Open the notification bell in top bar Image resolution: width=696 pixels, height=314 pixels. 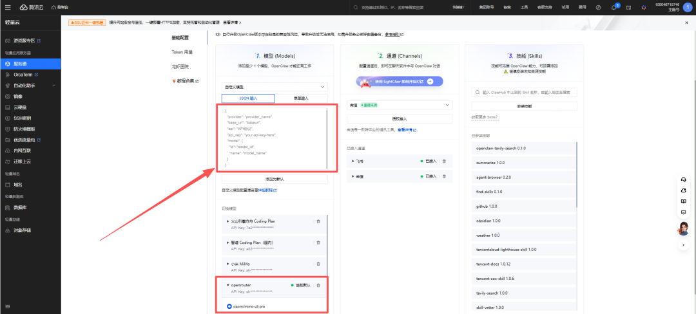[x=614, y=7]
